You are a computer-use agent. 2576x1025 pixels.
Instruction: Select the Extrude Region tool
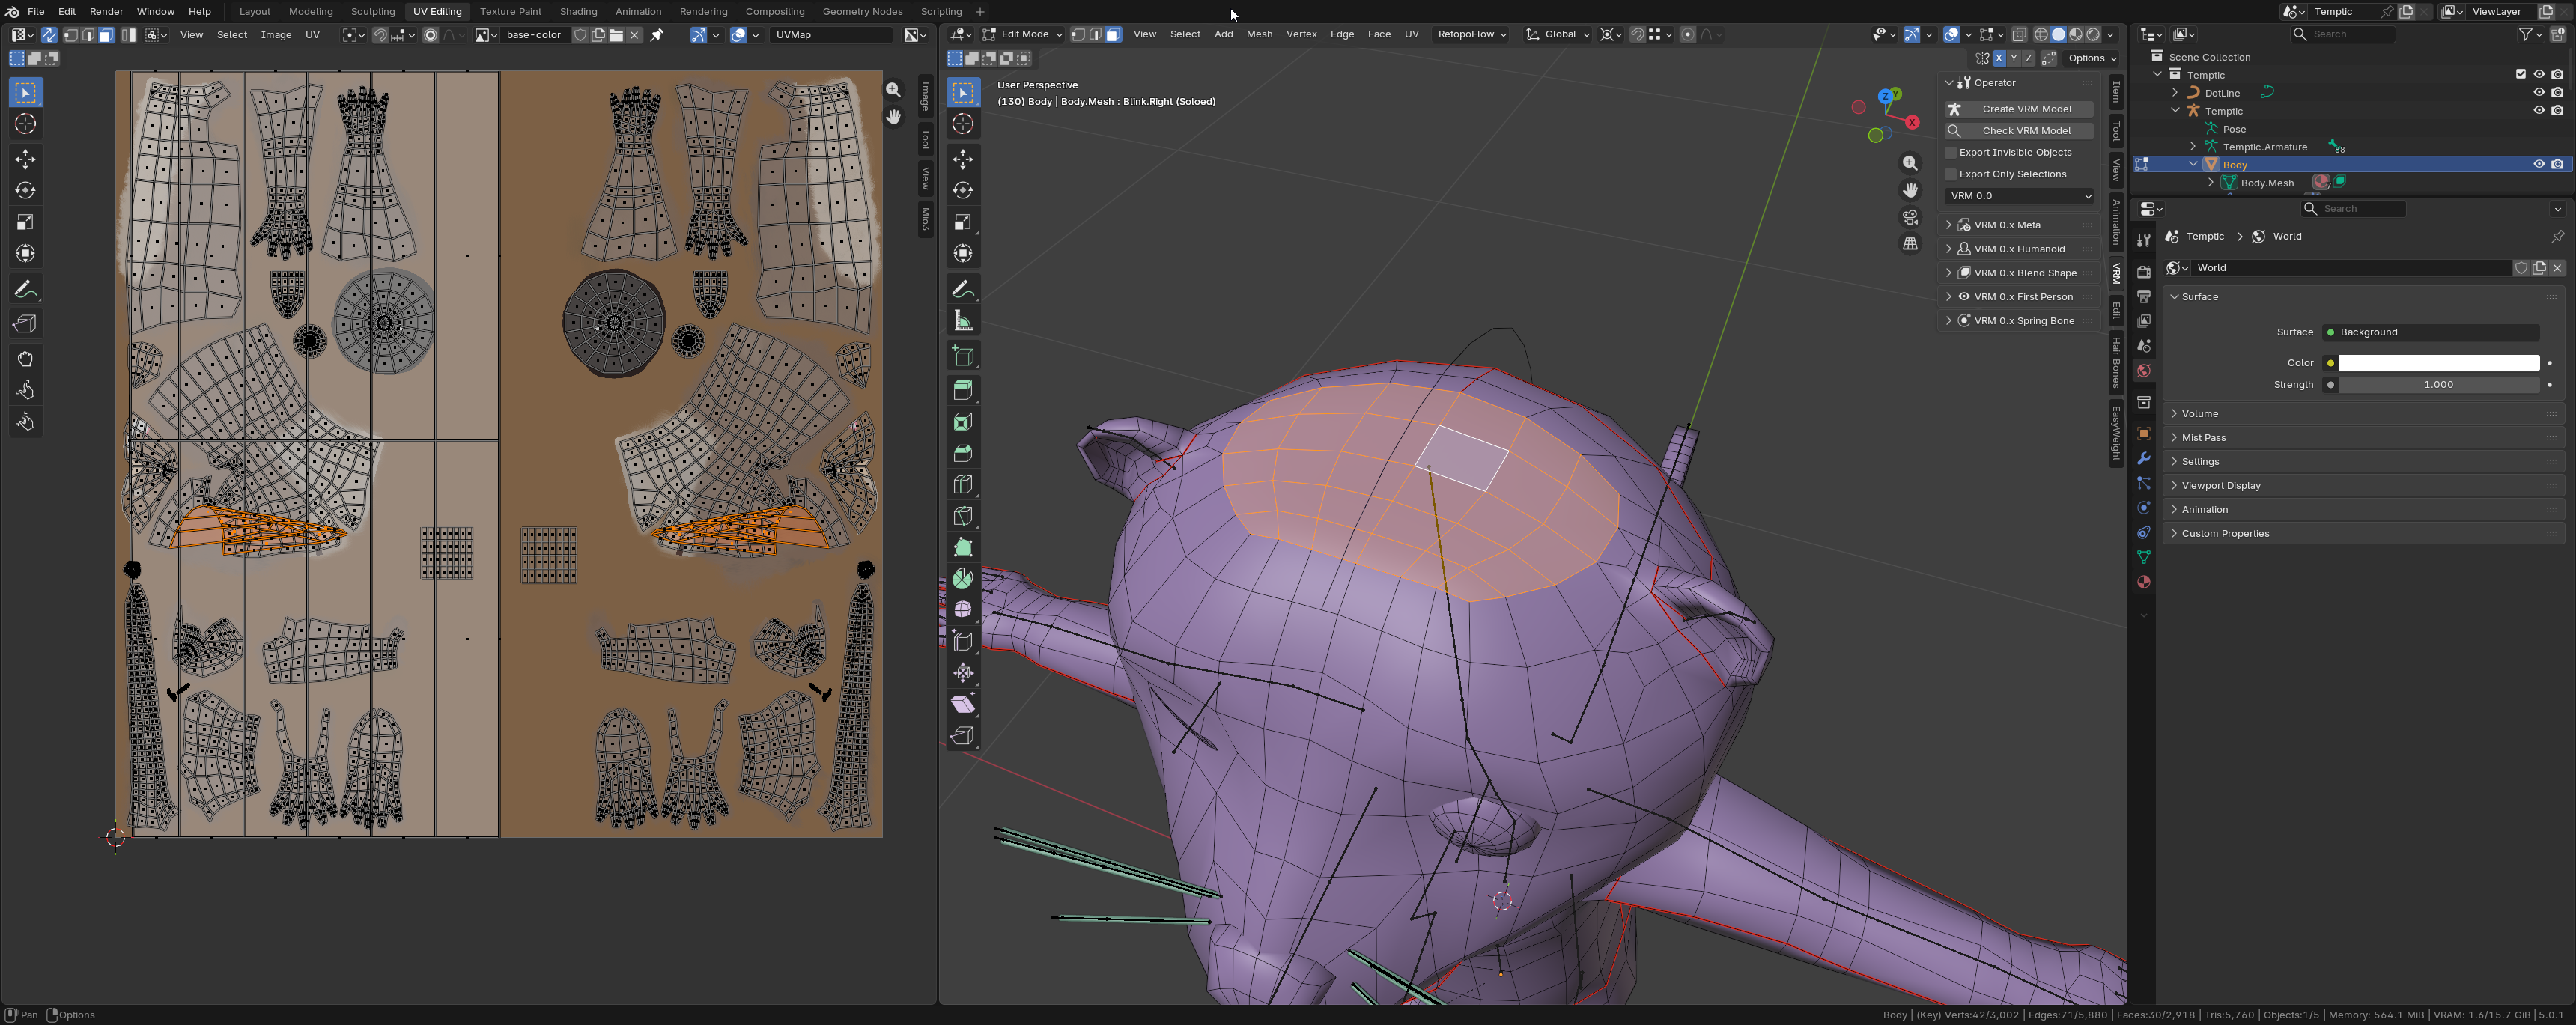(x=963, y=390)
